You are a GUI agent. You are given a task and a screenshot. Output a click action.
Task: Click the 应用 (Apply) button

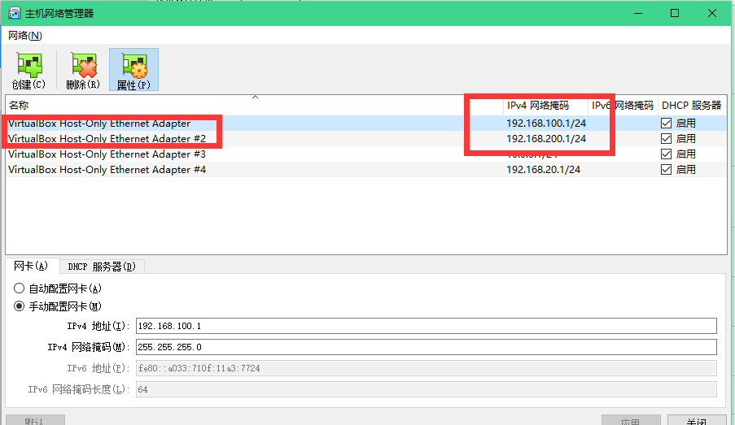631,420
